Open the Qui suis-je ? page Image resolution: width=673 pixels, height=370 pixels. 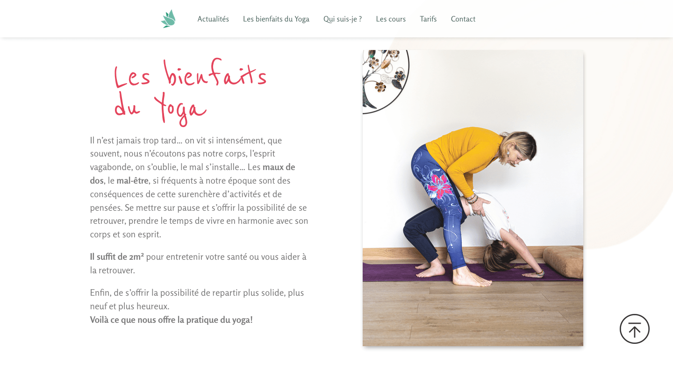[343, 19]
